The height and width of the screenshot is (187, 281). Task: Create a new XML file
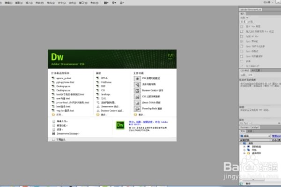coord(104,99)
